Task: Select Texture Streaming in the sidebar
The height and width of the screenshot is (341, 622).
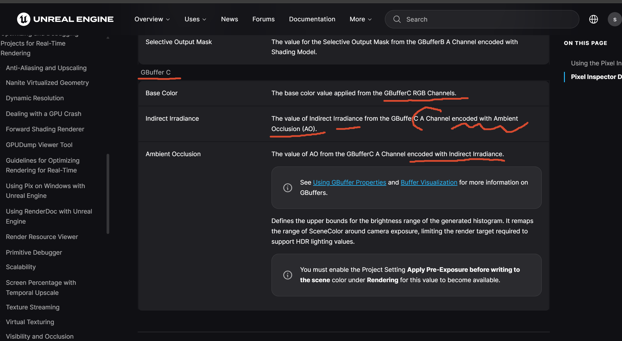Action: tap(33, 307)
